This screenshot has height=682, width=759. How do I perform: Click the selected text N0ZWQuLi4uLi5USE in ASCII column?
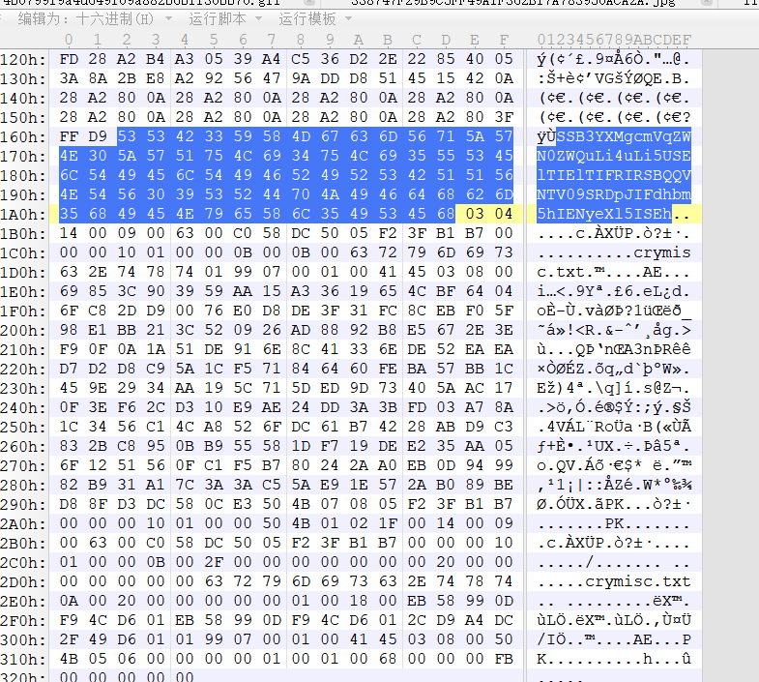tap(614, 156)
